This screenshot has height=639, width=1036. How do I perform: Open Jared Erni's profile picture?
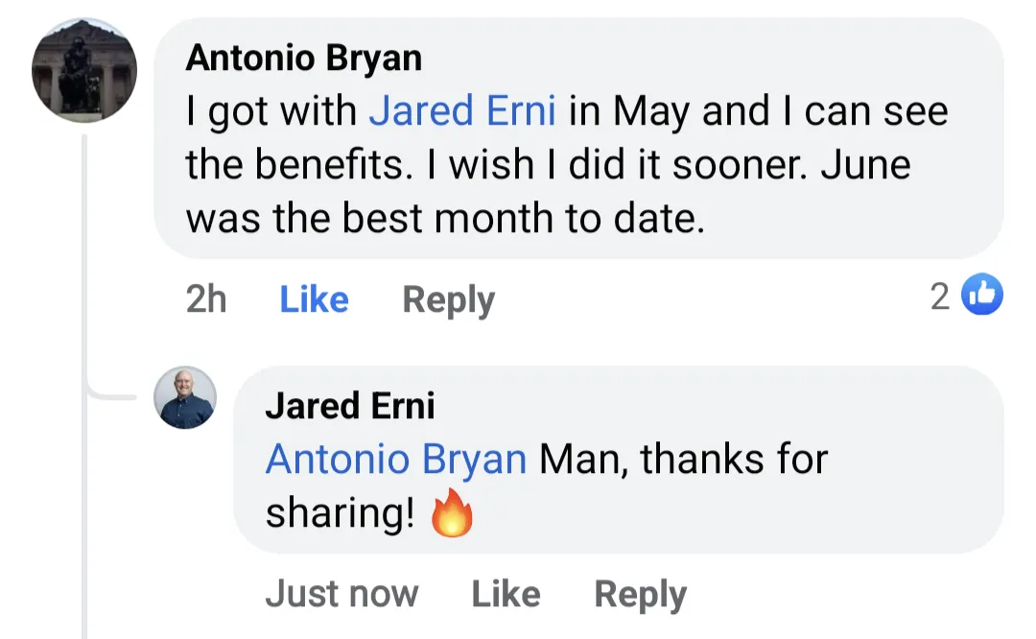click(185, 397)
